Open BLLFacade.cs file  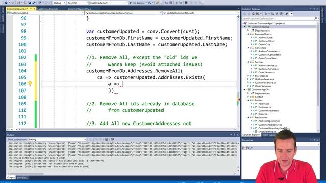[261, 76]
